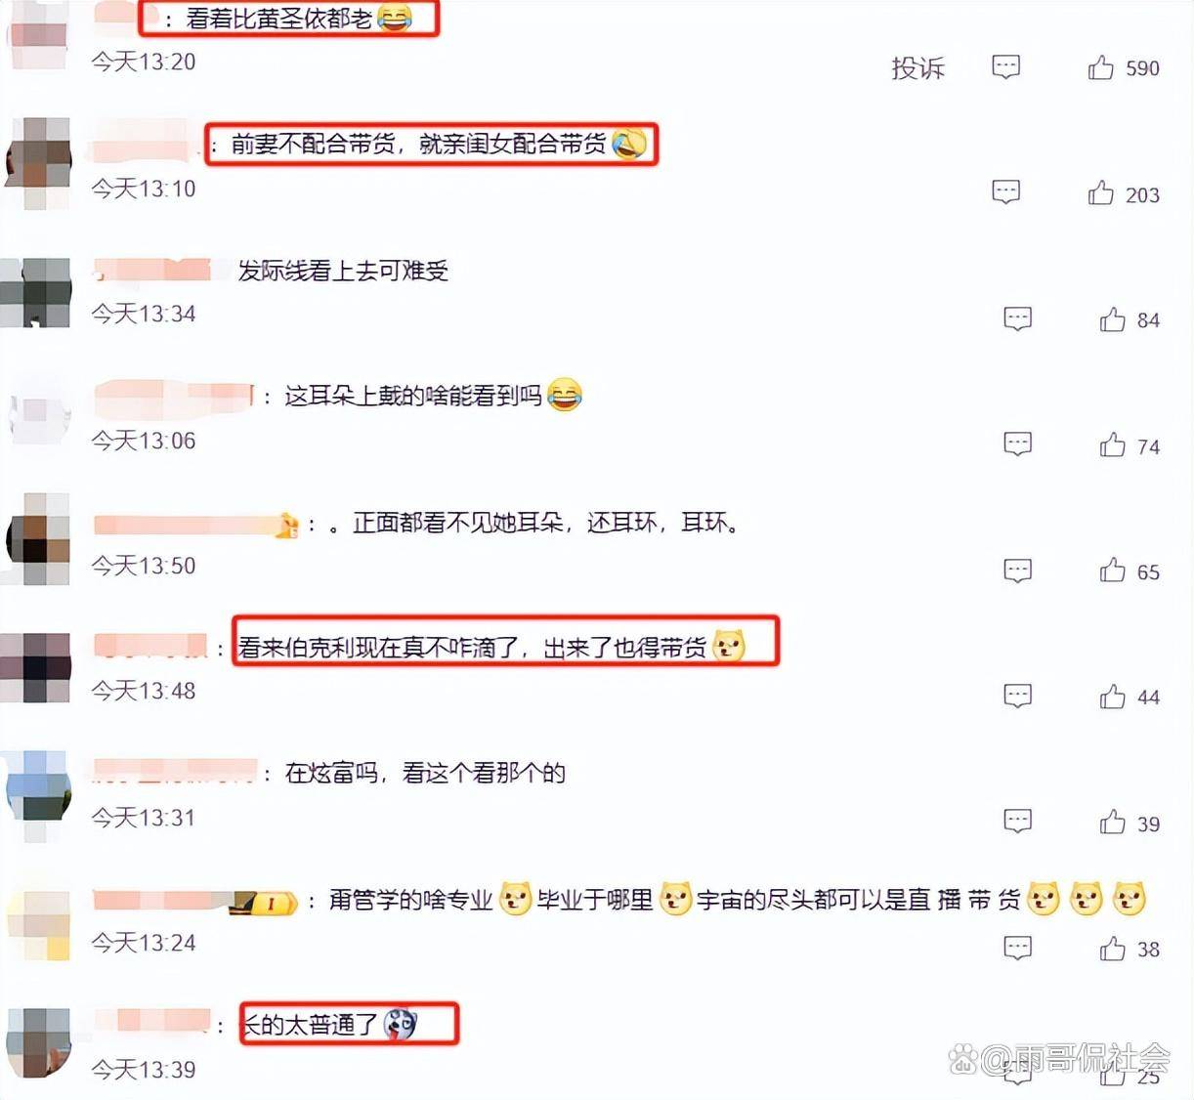Open the avatar of the 13:10 commenter
This screenshot has height=1100, width=1194.
tap(38, 163)
